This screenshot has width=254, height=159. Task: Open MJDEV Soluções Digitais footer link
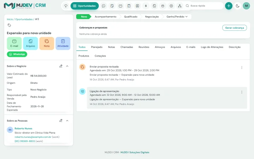tap(135, 152)
